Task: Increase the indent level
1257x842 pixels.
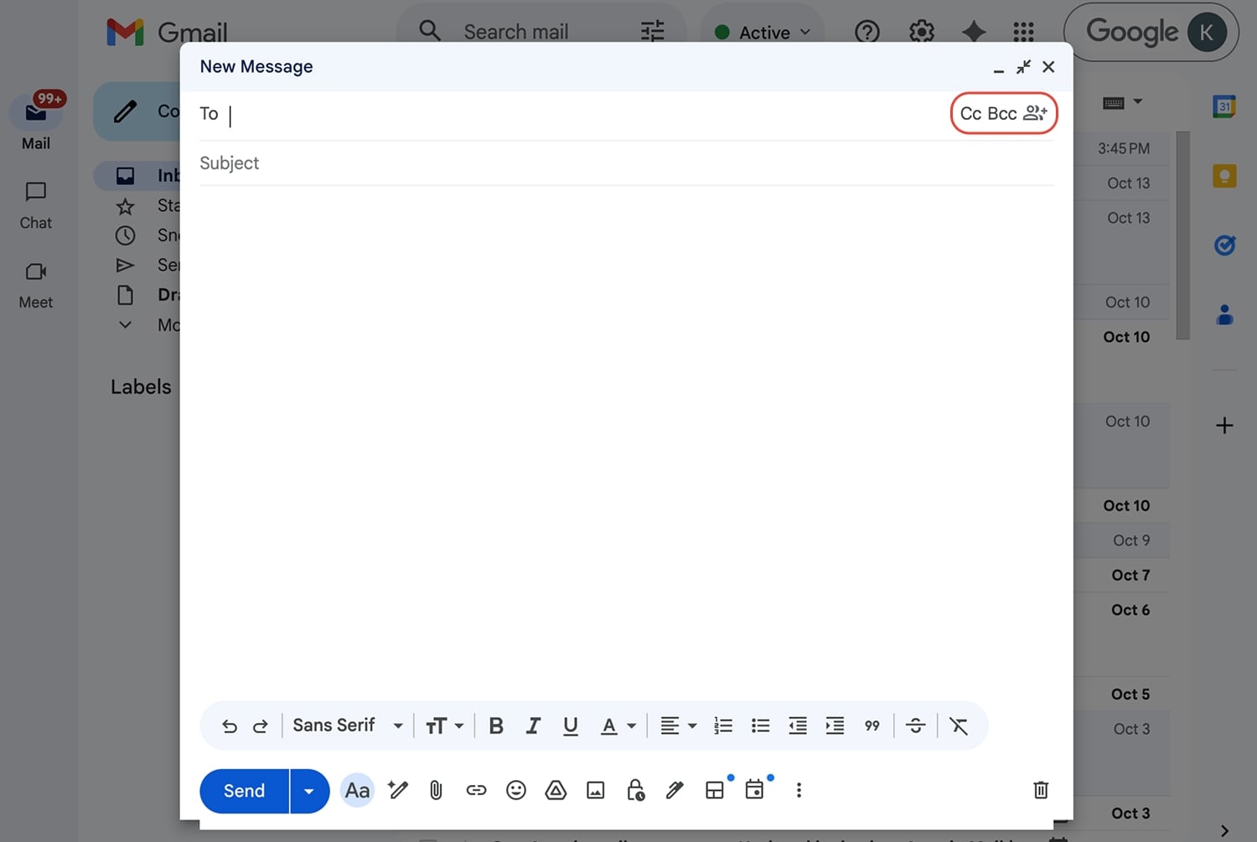Action: [x=835, y=726]
